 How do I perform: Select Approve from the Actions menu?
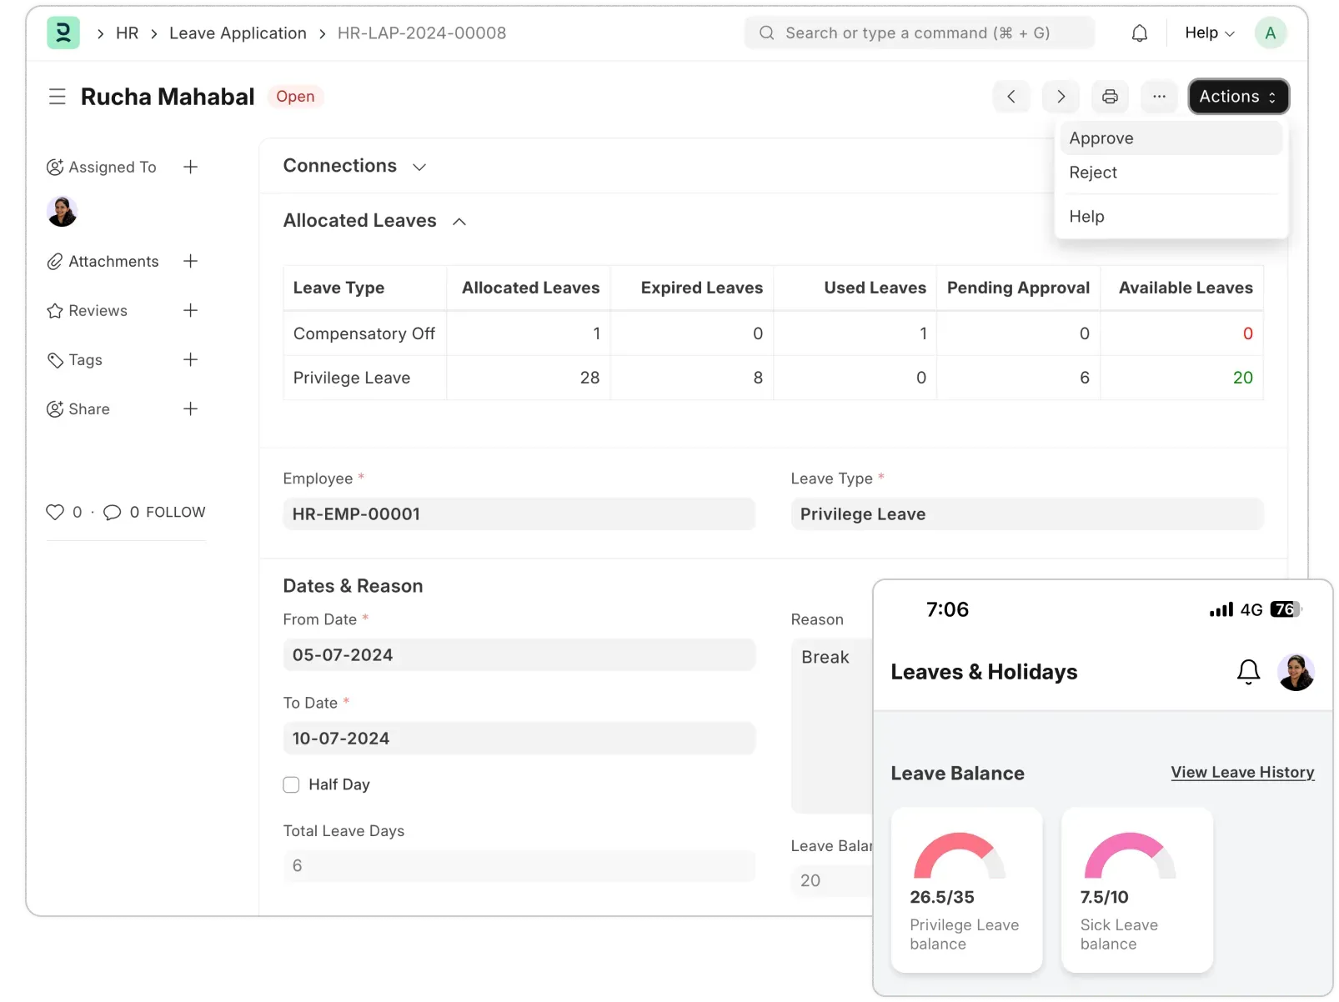[x=1101, y=138]
